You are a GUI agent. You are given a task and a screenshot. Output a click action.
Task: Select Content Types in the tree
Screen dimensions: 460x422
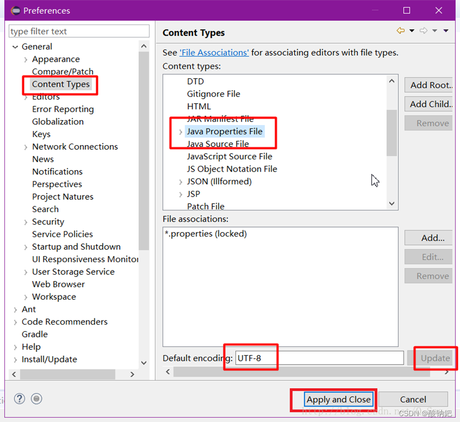coord(61,84)
